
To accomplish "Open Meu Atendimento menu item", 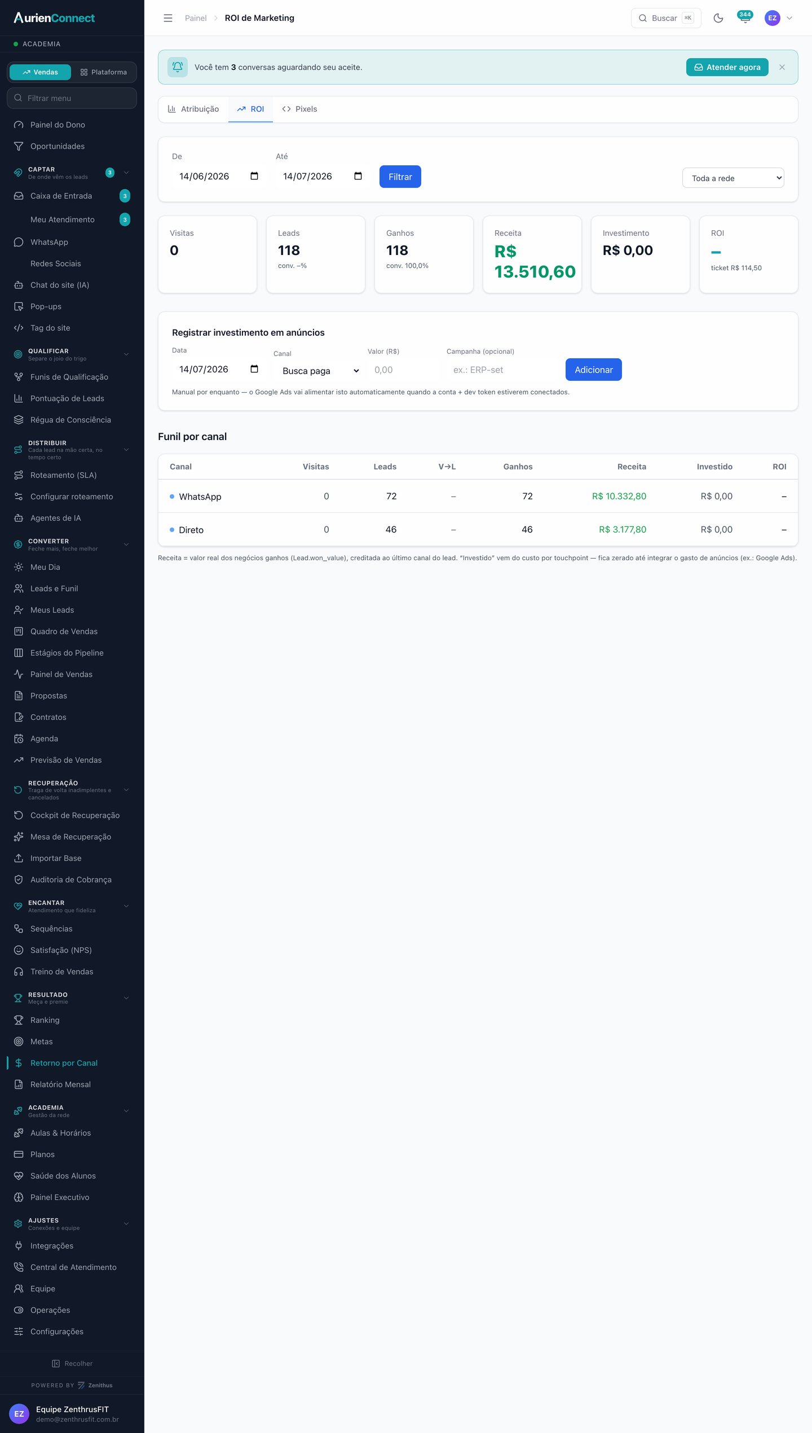I will [x=72, y=219].
